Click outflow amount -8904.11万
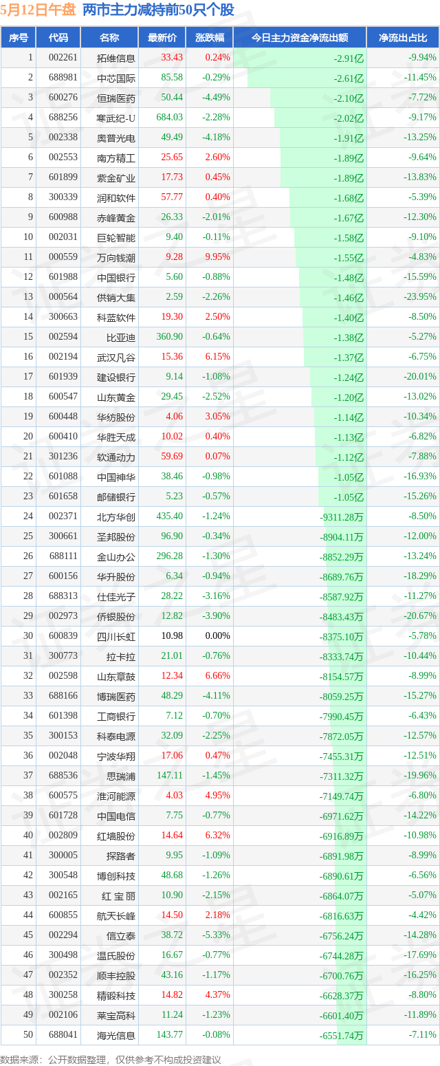The width and height of the screenshot is (440, 1066). click(x=342, y=536)
